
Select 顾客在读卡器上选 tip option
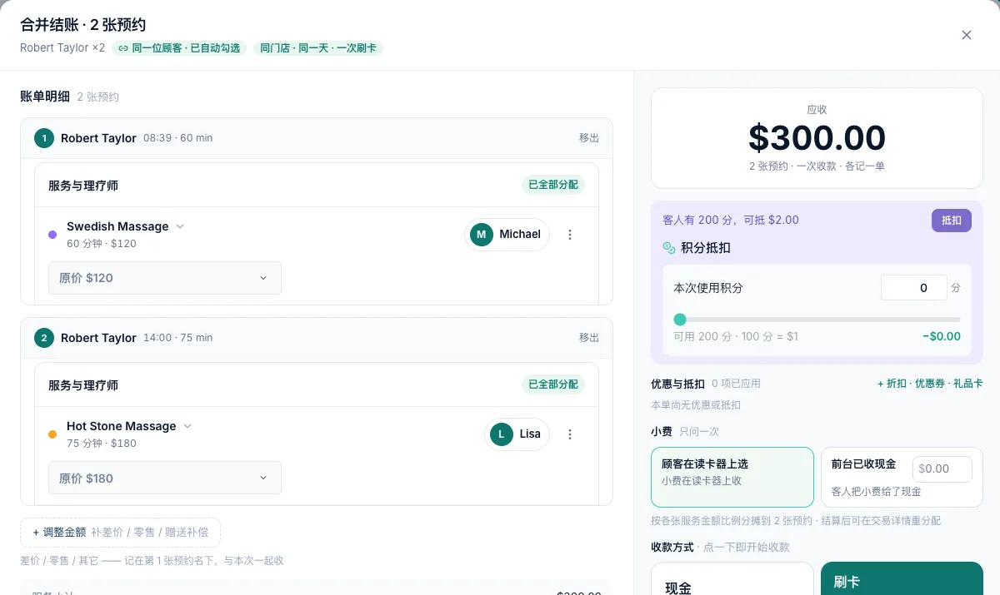point(732,477)
